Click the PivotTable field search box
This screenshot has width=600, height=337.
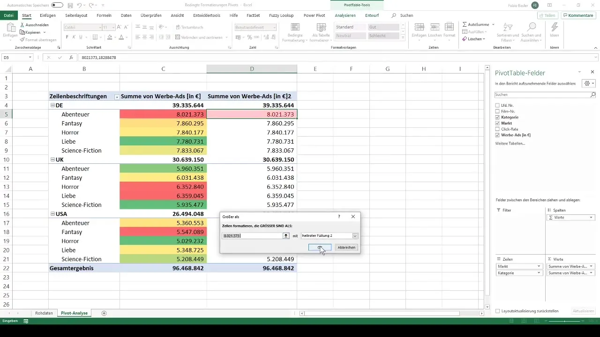point(545,95)
